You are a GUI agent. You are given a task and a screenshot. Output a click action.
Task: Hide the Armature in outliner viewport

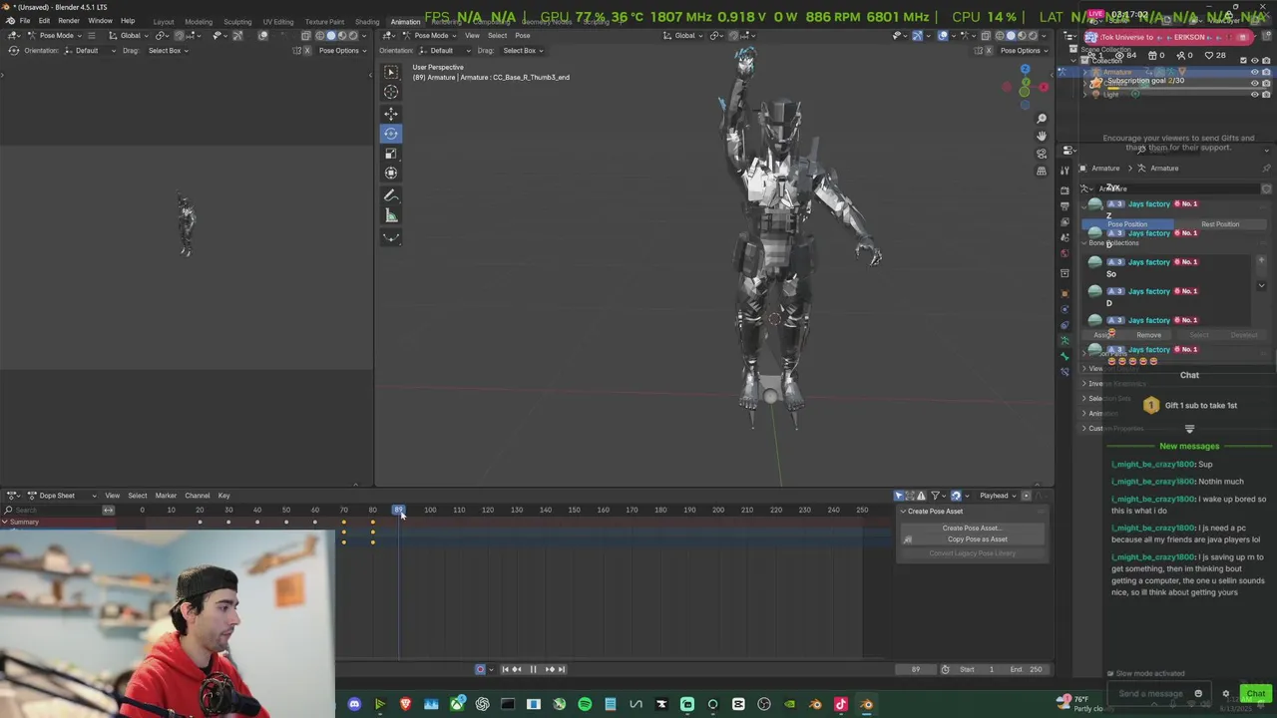1255,72
